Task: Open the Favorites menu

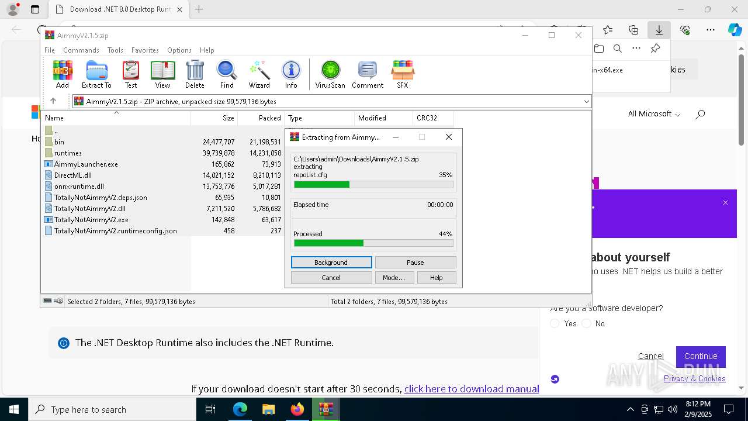Action: coord(145,50)
